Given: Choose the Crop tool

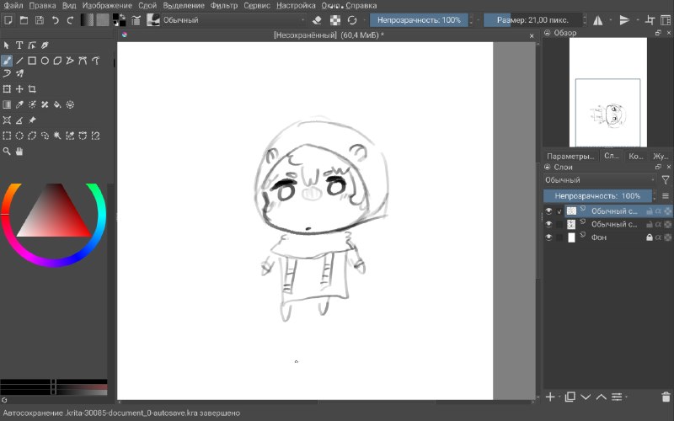Looking at the screenshot, I should pyautogui.click(x=32, y=89).
